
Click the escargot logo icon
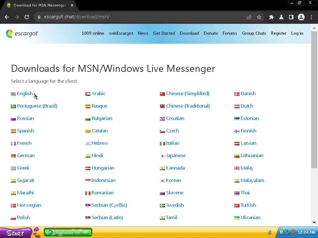(x=9, y=33)
